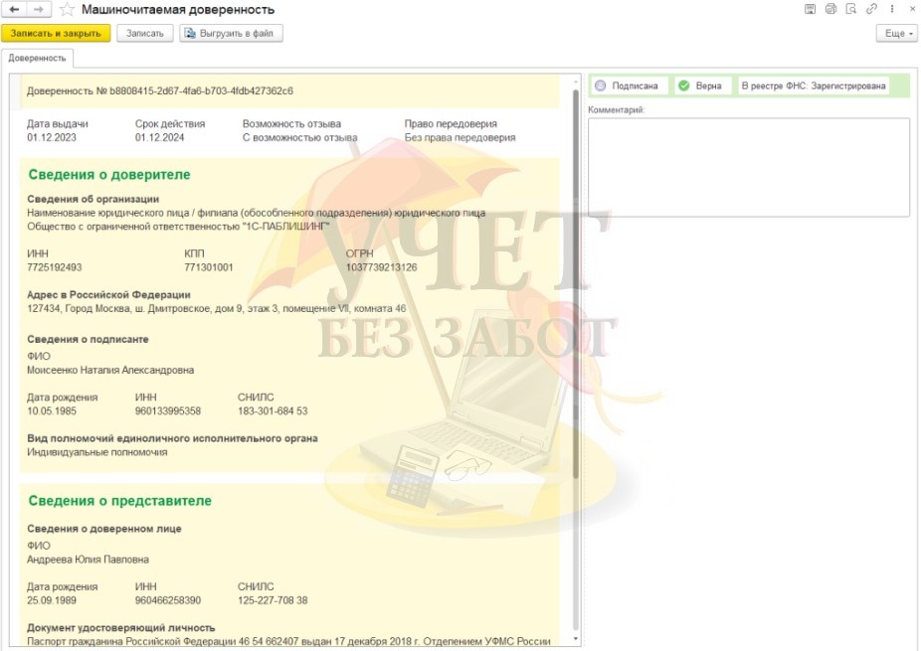The height and width of the screenshot is (651, 921).
Task: Open the vertical dots menu in title bar
Action: click(892, 9)
